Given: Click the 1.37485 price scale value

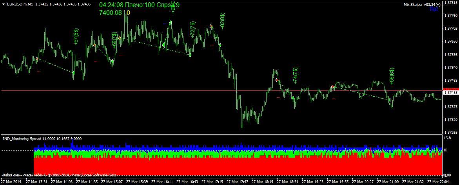Looking at the screenshot, I should [x=451, y=80].
